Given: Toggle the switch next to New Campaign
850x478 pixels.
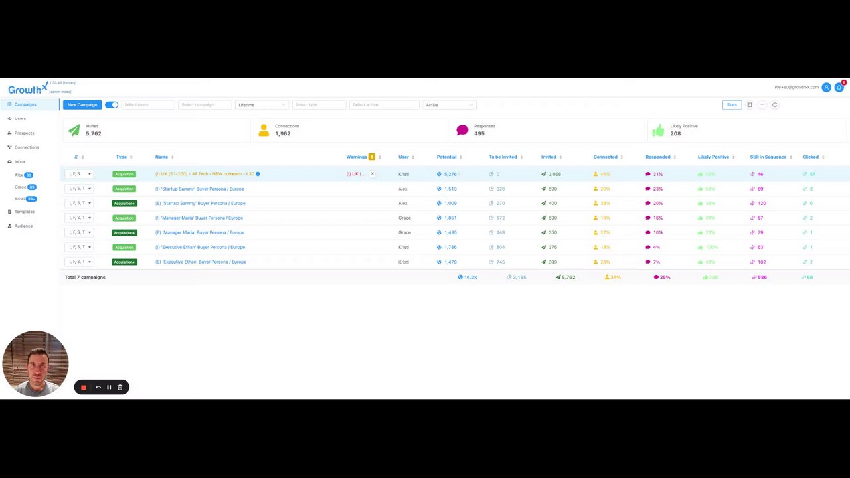Looking at the screenshot, I should click(x=112, y=105).
